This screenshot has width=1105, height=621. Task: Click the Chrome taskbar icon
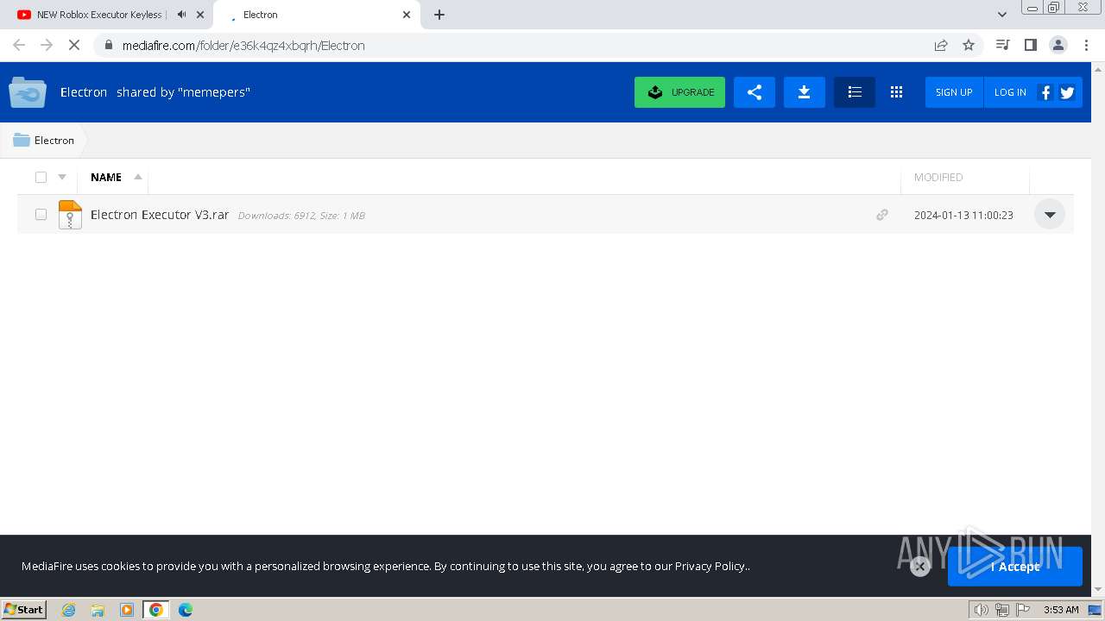tap(156, 610)
